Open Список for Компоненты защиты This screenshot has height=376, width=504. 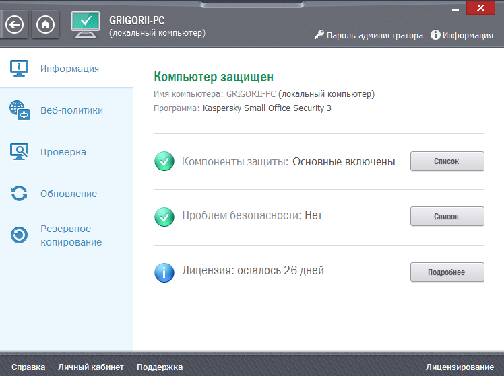447,161
